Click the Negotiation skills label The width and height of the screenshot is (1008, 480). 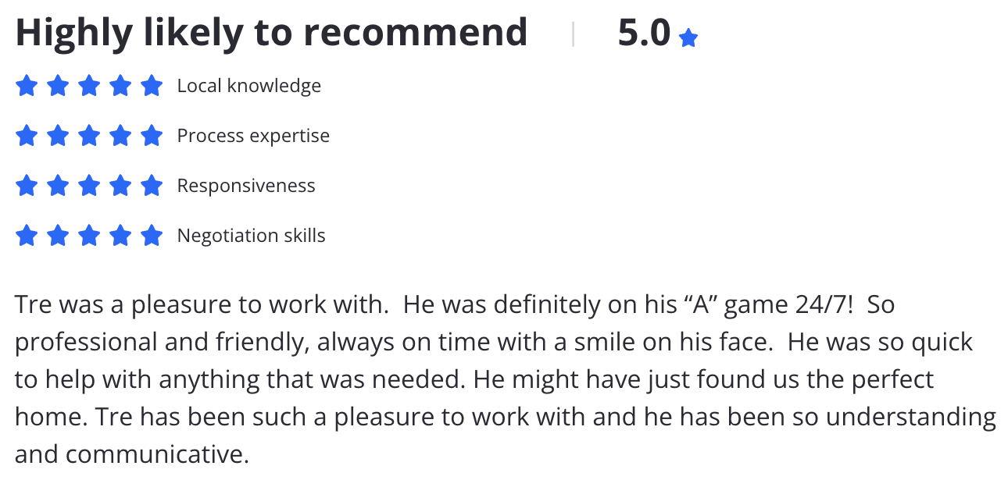click(x=252, y=236)
